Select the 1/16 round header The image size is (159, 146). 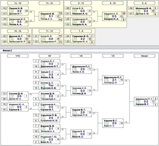coord(18,56)
